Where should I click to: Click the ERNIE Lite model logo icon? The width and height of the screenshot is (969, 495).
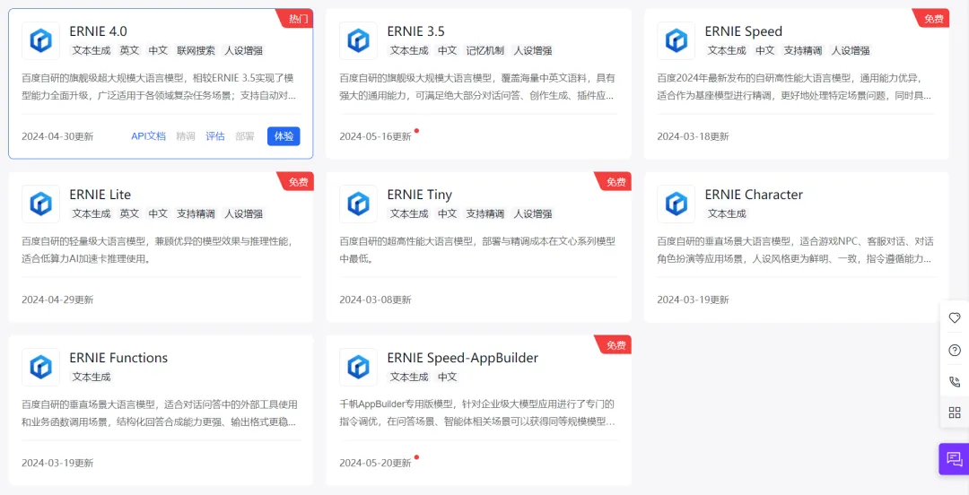click(41, 204)
